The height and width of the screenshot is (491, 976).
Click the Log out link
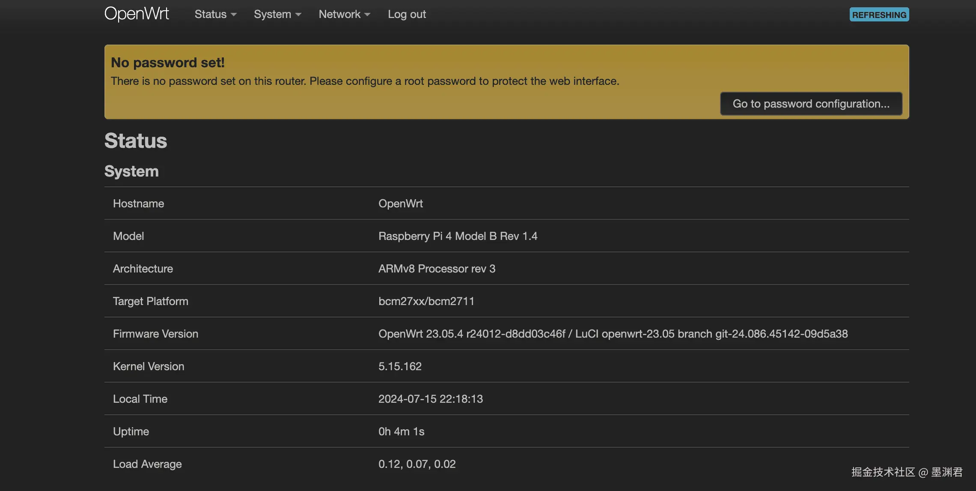tap(407, 14)
